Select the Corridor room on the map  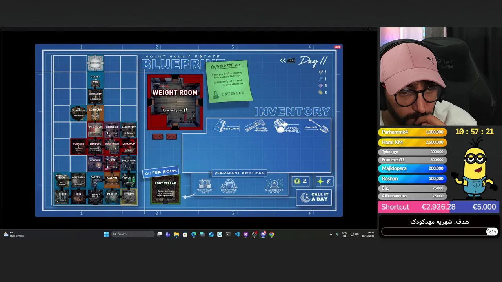coord(95,114)
